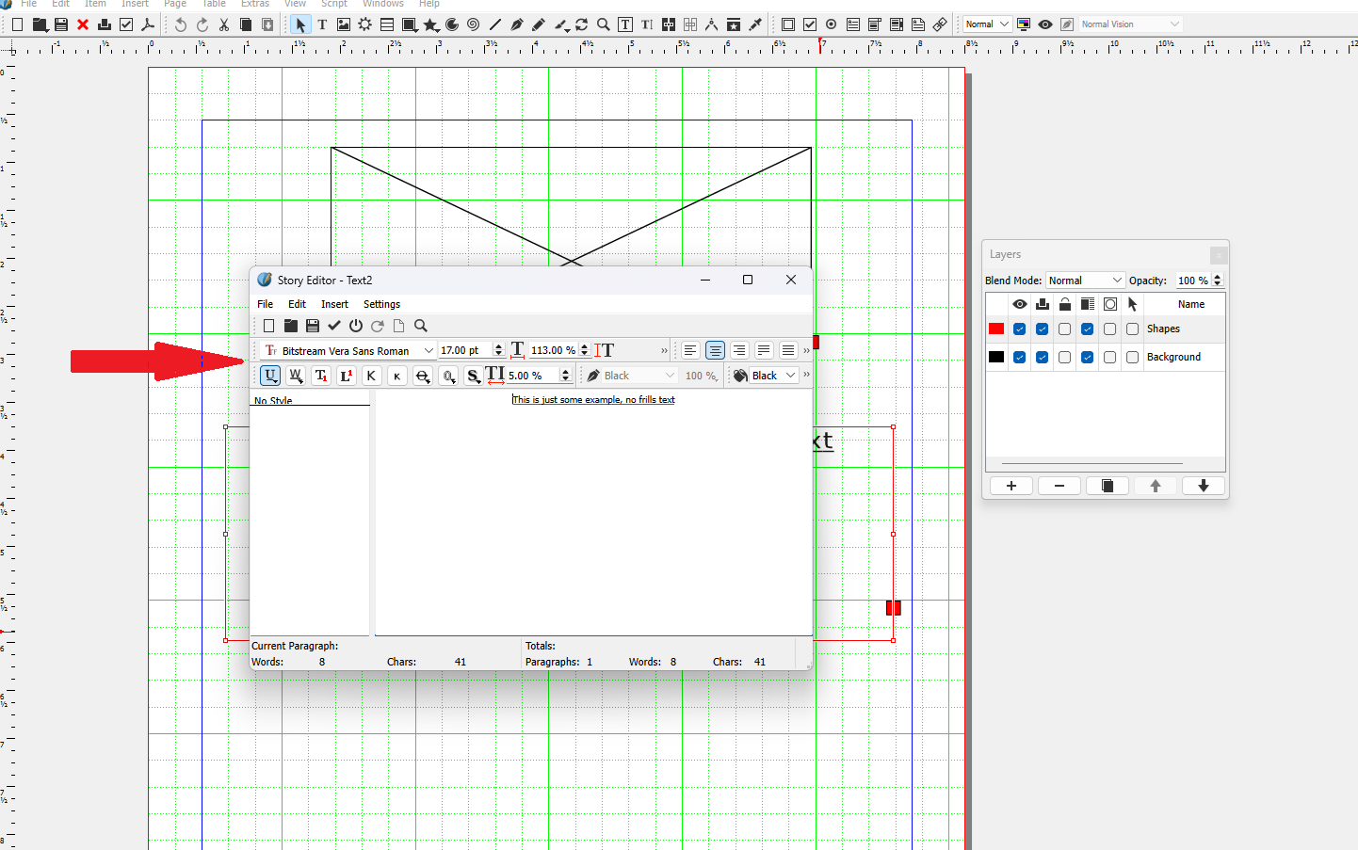The image size is (1358, 850).
Task: Apply Superscript style in Story Editor
Action: (x=347, y=376)
